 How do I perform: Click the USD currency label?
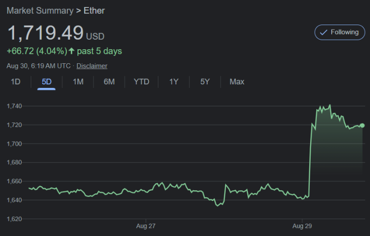tap(95, 37)
